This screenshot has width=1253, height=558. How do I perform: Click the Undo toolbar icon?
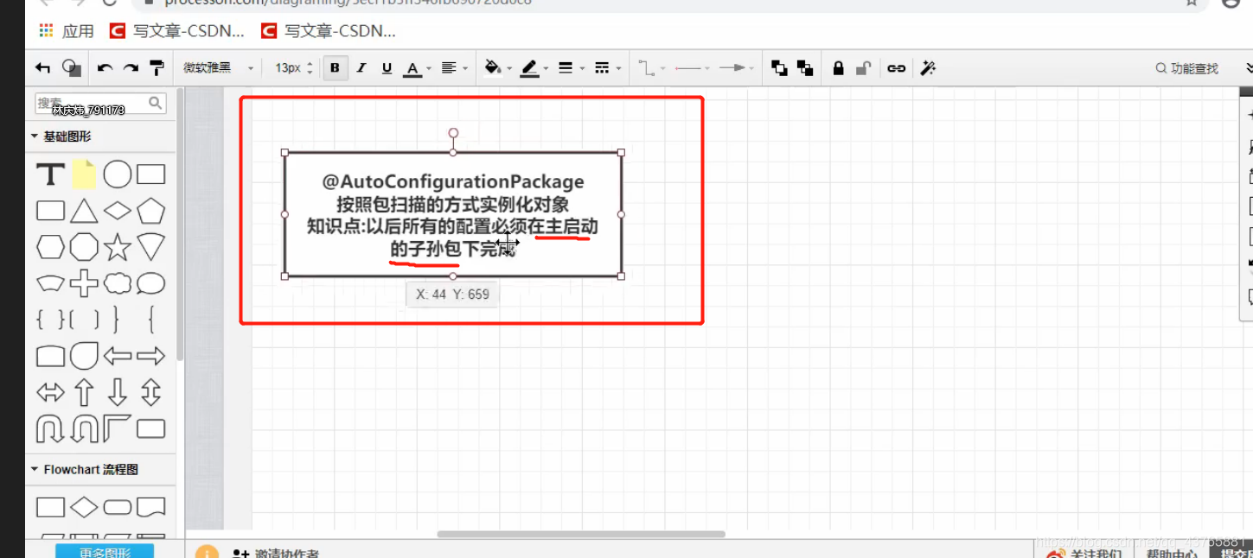pos(105,68)
